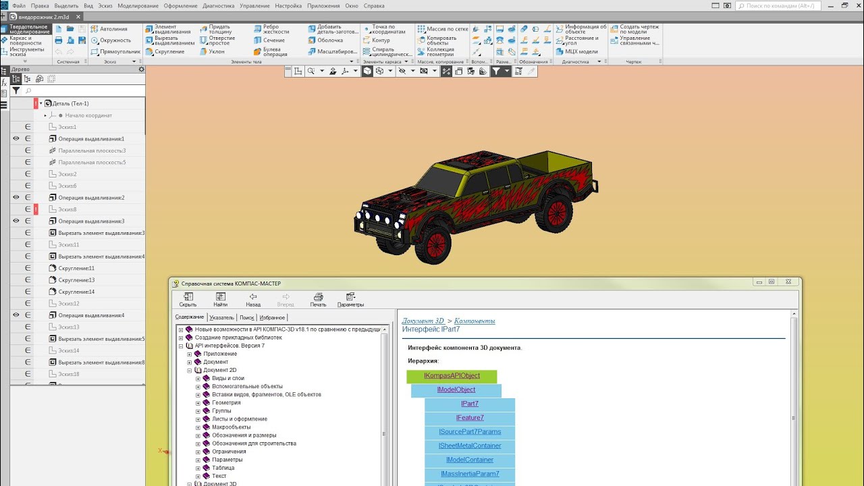Choose the Скругление fillet command
Screen dimensions: 864x486
(x=165, y=51)
